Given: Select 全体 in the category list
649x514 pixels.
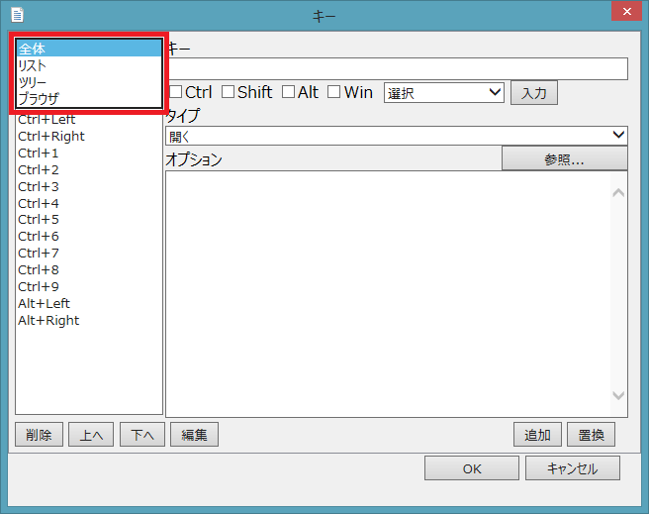Looking at the screenshot, I should (88, 49).
